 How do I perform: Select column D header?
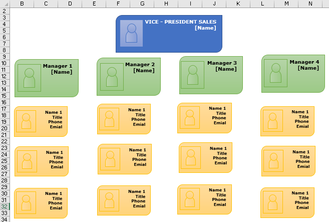point(70,4)
